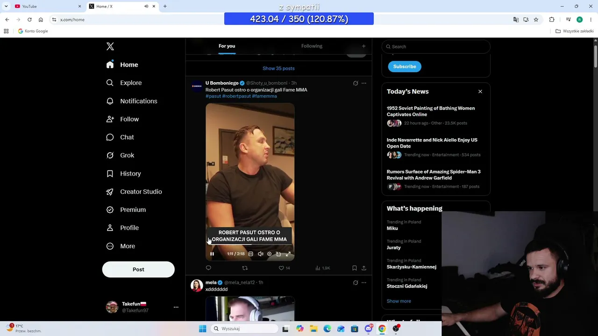Click the Home navigation item
Screen dimensions: 598x336
[122, 65]
